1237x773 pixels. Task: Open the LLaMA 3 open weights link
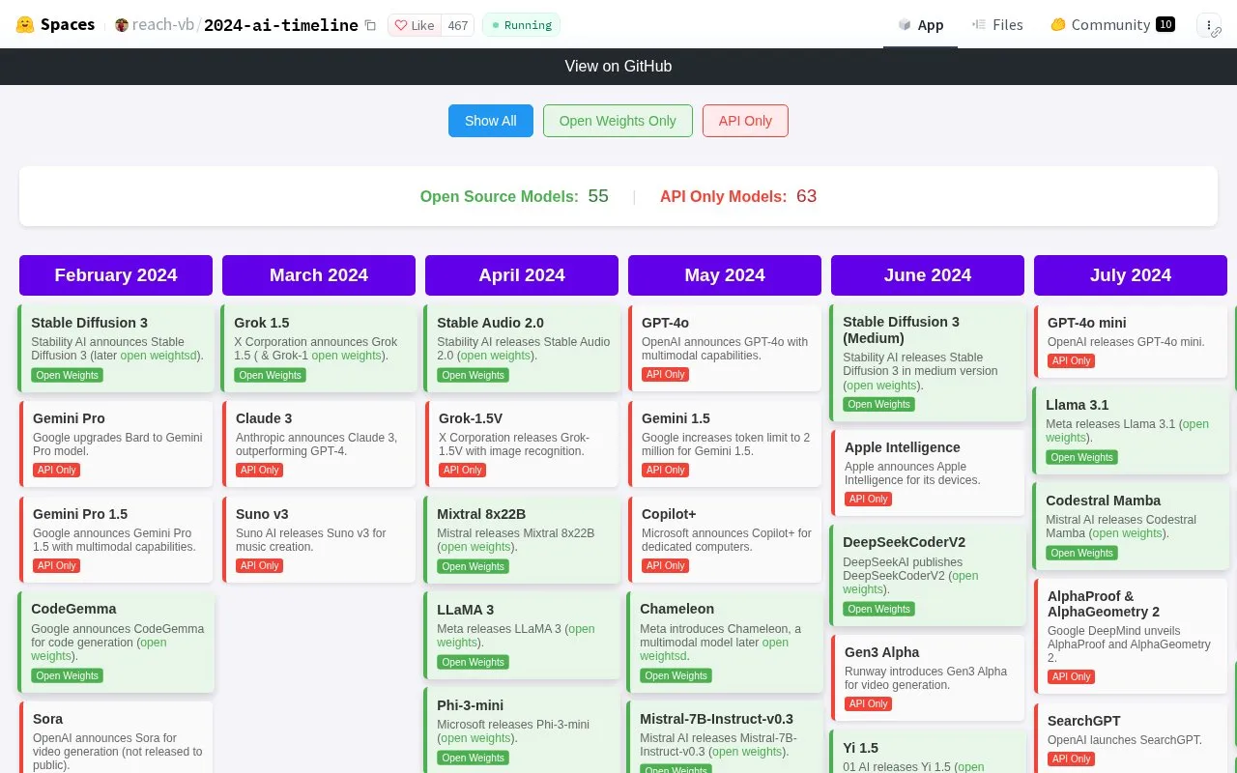(516, 636)
